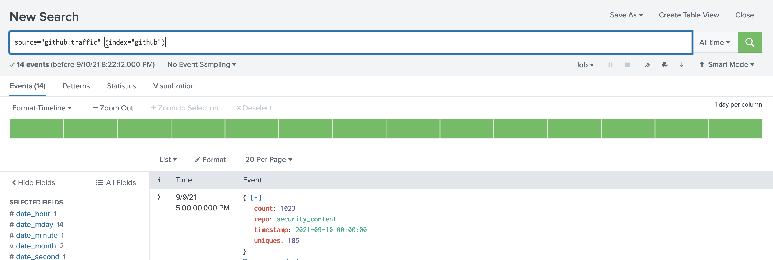This screenshot has height=260, width=773.
Task: Print the search results
Action: pyautogui.click(x=664, y=65)
